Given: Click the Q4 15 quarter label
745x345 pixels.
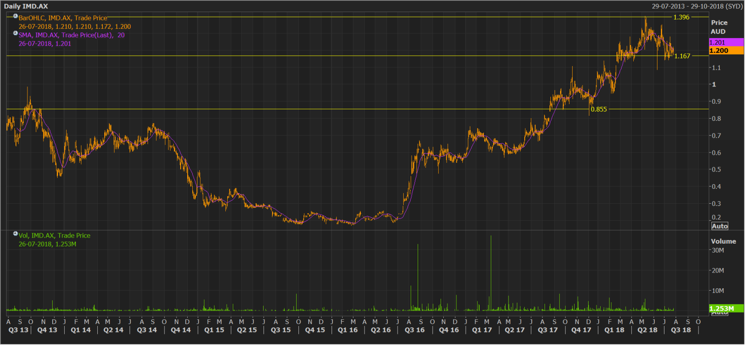Looking at the screenshot, I should [315, 330].
